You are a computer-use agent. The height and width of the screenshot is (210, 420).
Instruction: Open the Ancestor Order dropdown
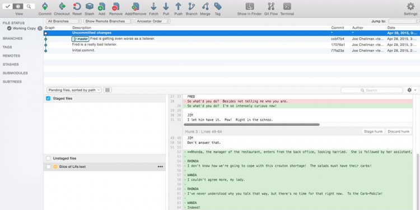coord(153,21)
